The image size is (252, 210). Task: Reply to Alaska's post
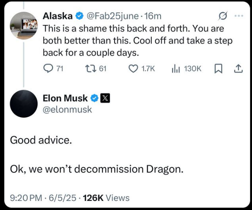click(48, 69)
